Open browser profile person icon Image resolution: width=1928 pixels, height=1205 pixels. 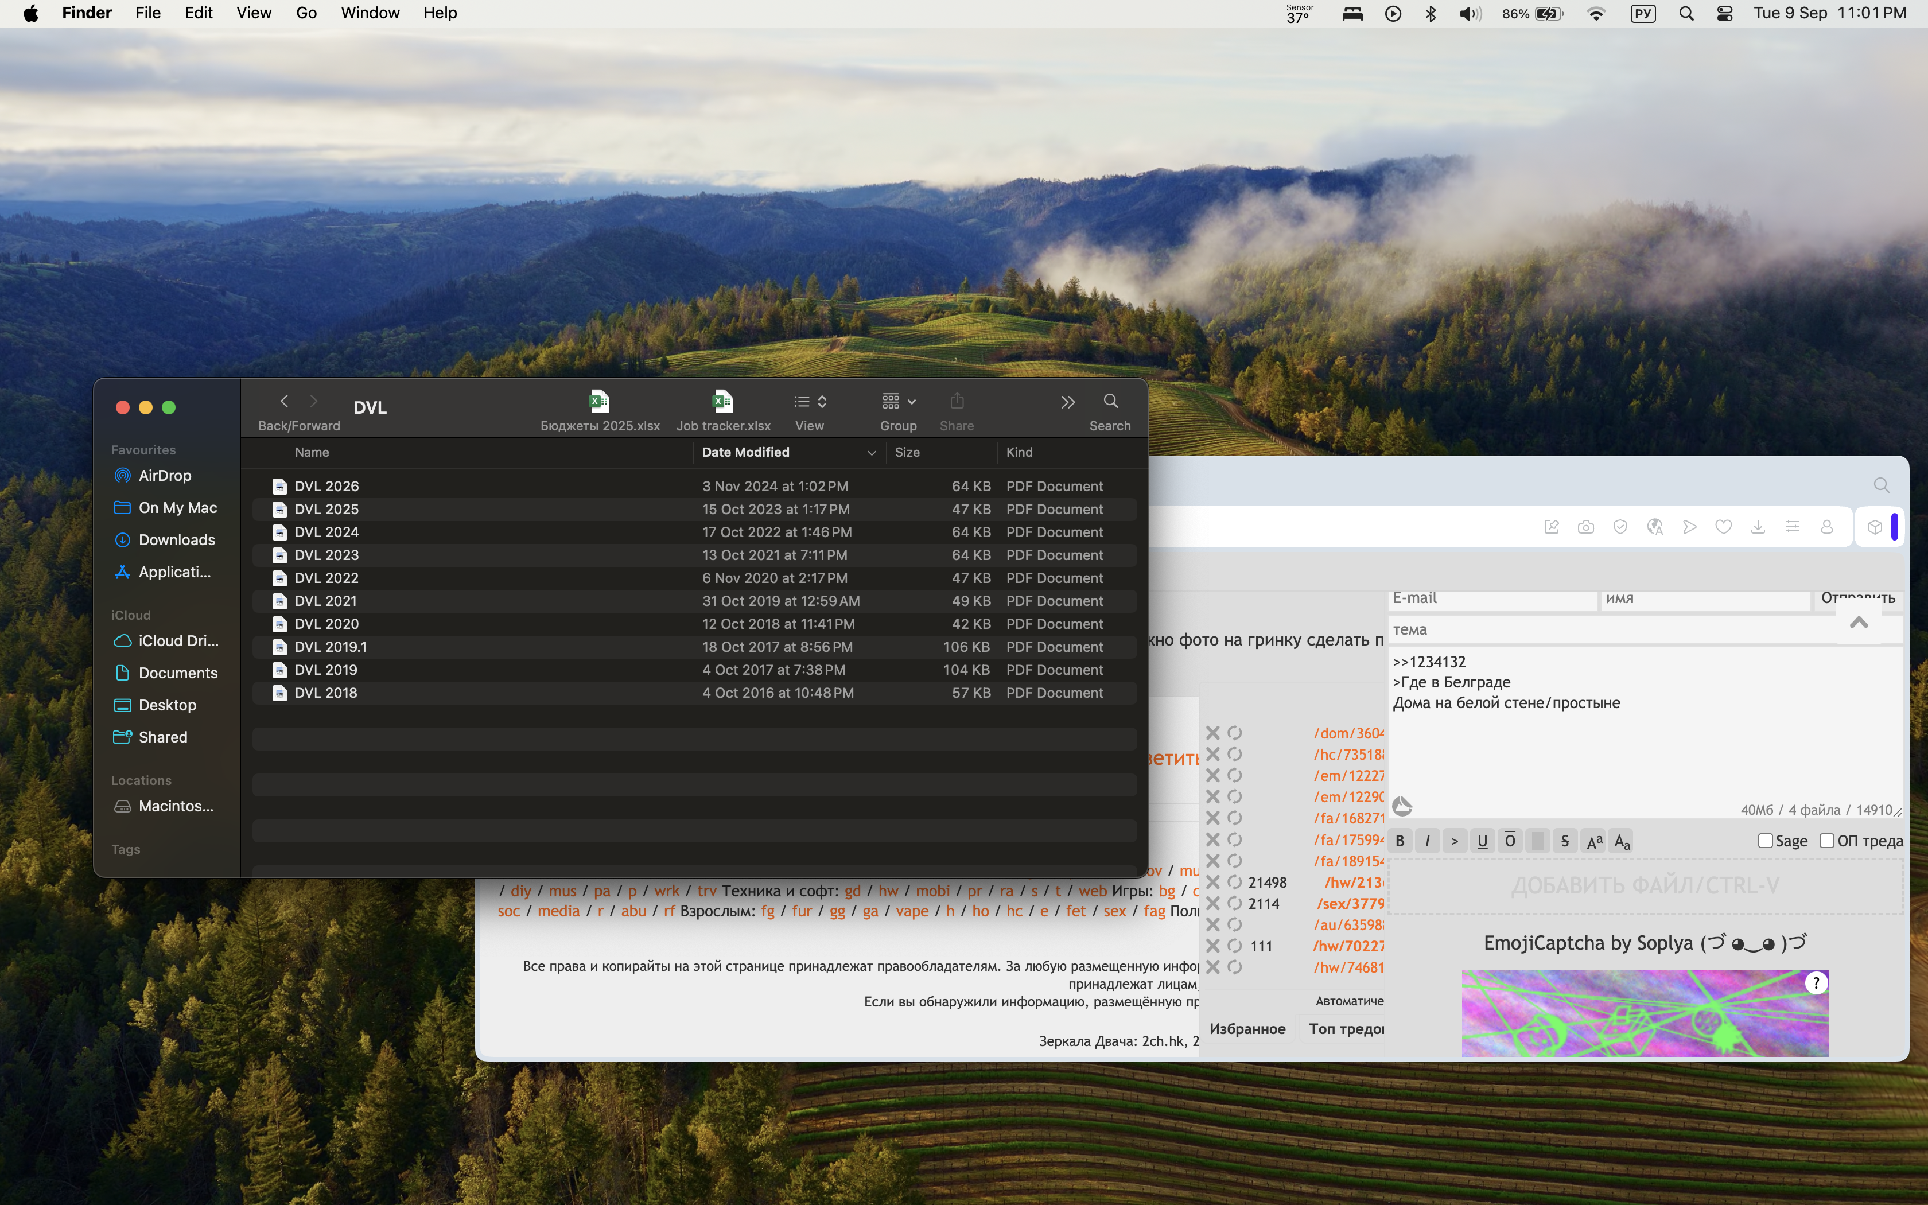(x=1827, y=527)
